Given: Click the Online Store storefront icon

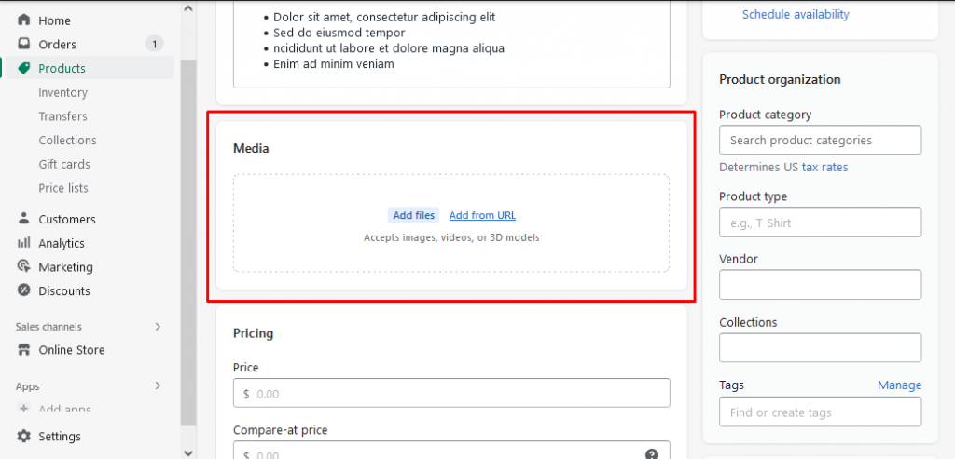Looking at the screenshot, I should (23, 349).
